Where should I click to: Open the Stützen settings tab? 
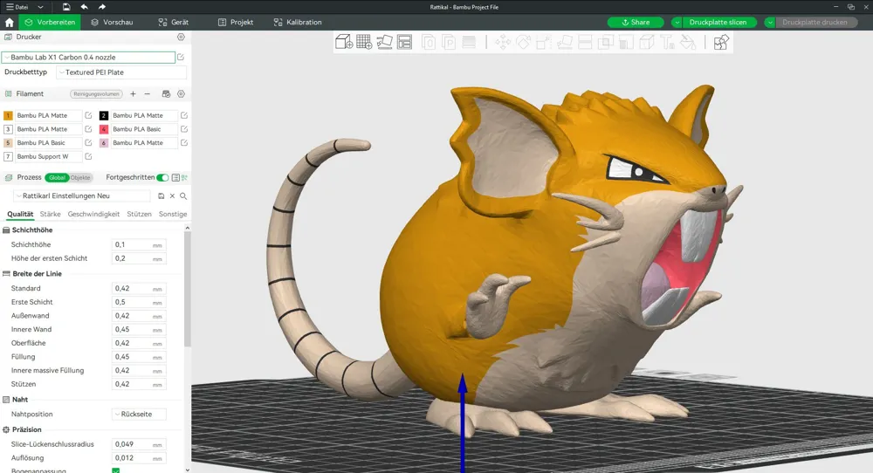[139, 214]
